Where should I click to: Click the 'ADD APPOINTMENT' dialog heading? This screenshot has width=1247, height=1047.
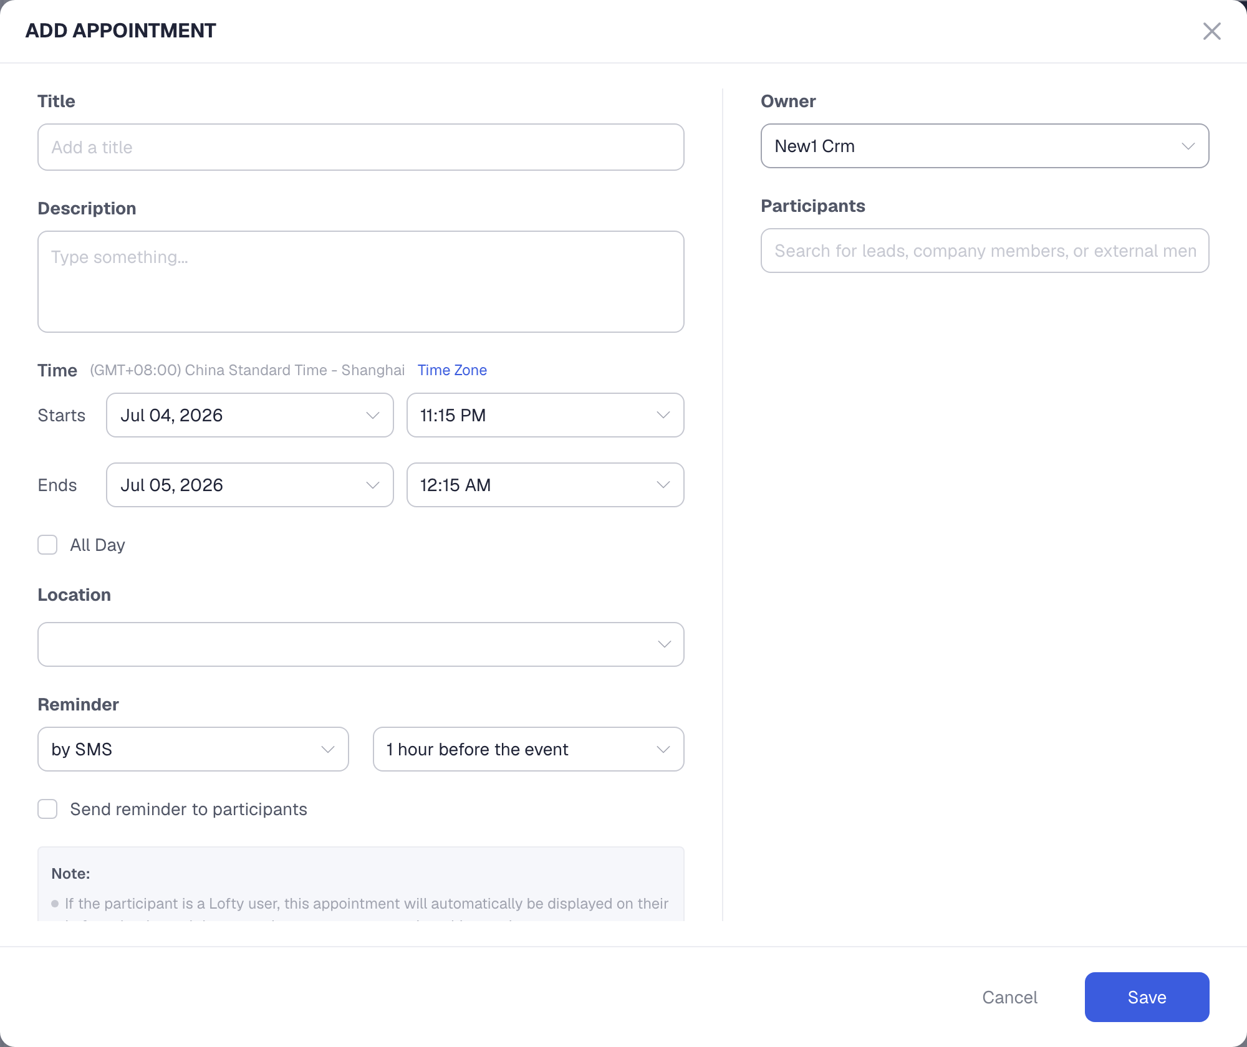tap(121, 31)
